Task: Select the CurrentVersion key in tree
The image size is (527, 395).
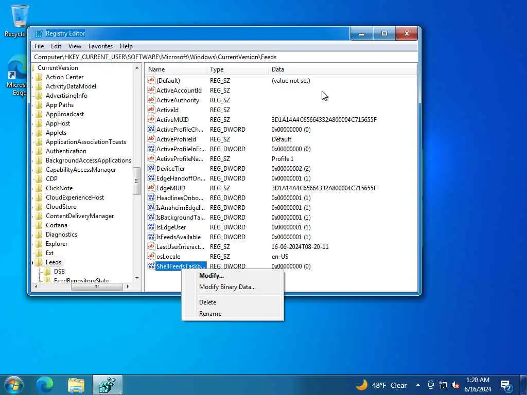Action: pos(58,68)
